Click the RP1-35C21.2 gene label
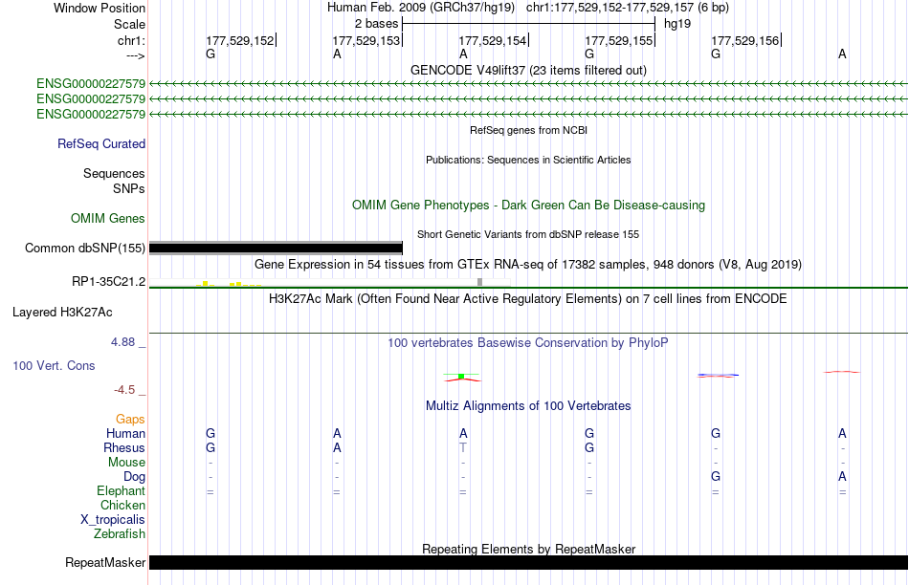 click(108, 281)
